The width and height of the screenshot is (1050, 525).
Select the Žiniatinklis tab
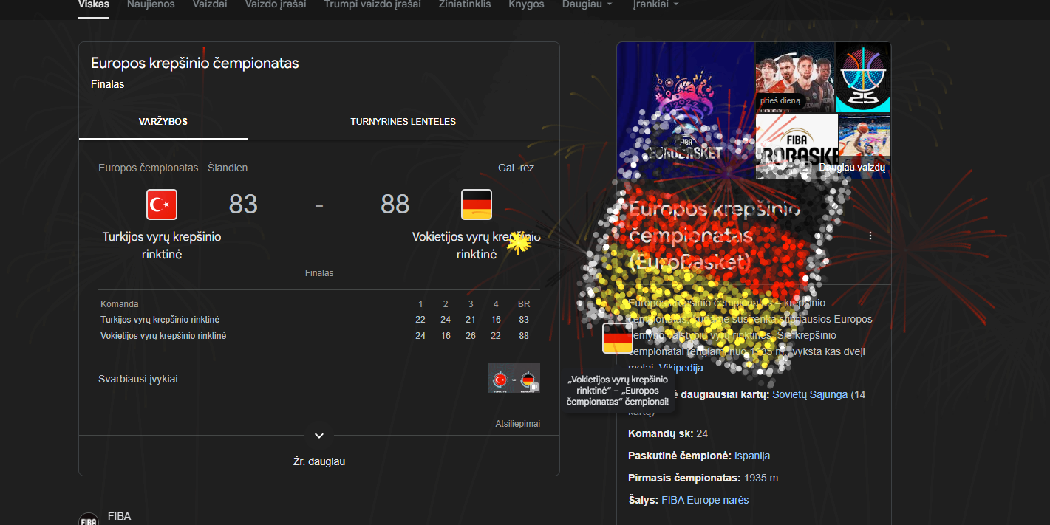point(465,4)
